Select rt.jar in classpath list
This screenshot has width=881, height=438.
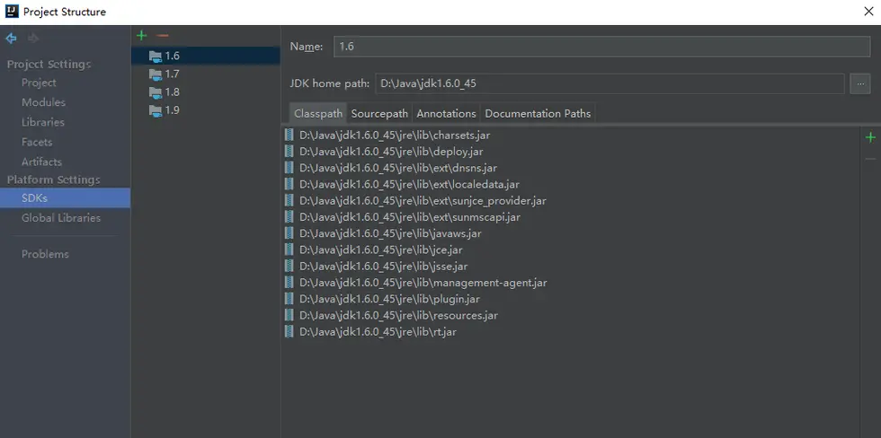pyautogui.click(x=378, y=331)
